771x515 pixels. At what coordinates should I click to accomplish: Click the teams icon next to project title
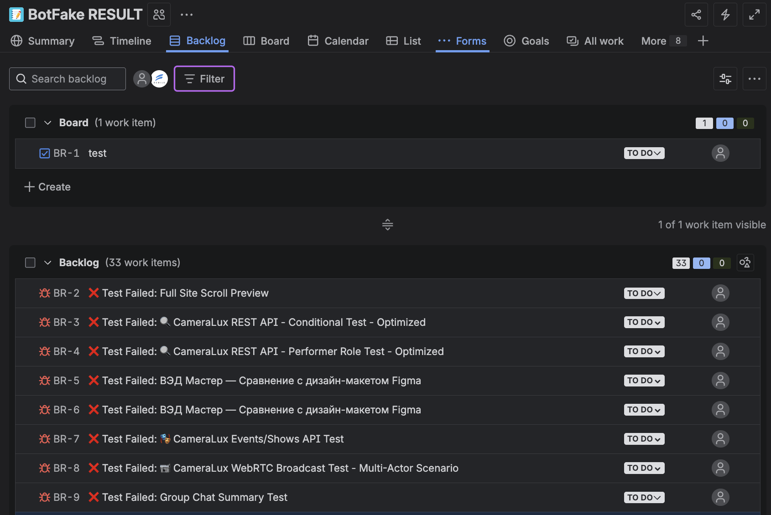click(159, 14)
